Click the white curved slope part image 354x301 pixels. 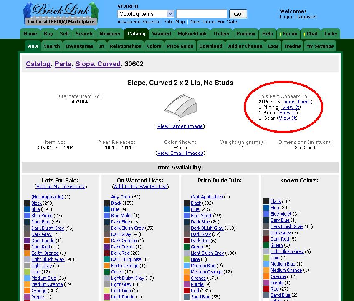click(180, 106)
